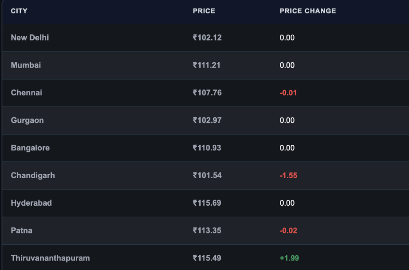The height and width of the screenshot is (270, 409).
Task: Click Mumbai's ₹111.21 price value
Action: point(206,65)
